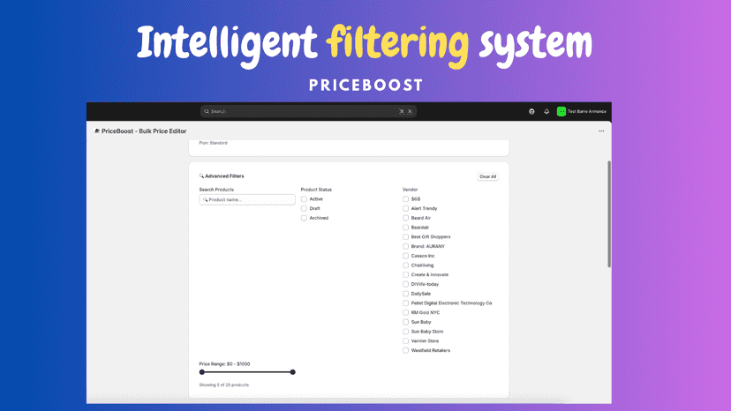
Task: Click the Vendor label
Action: coord(410,190)
